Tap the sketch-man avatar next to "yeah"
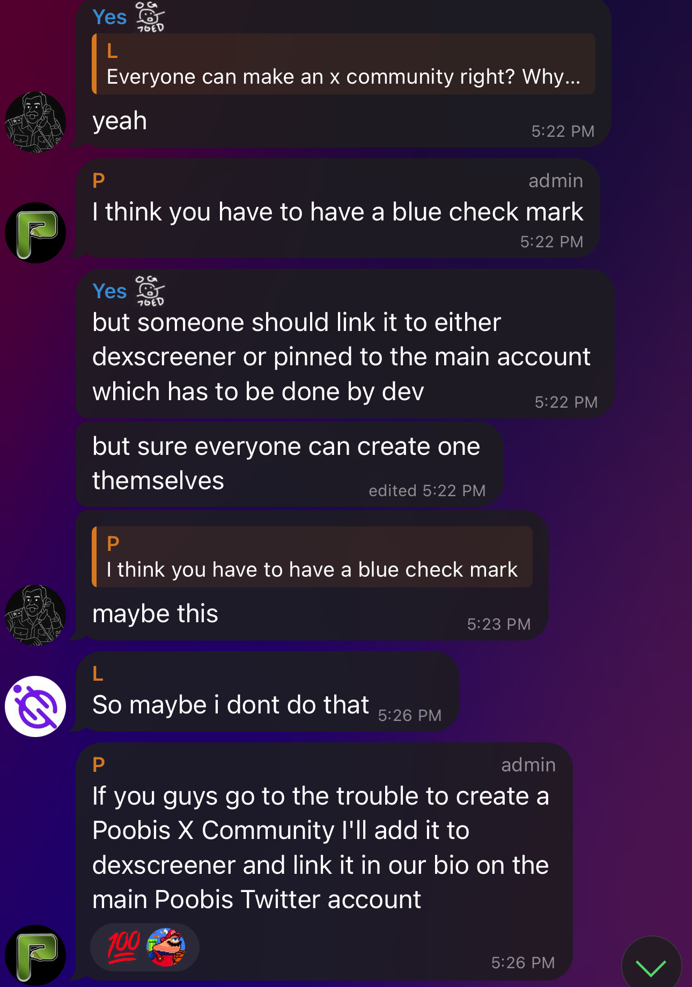Screen dimensions: 692x987 coord(35,122)
